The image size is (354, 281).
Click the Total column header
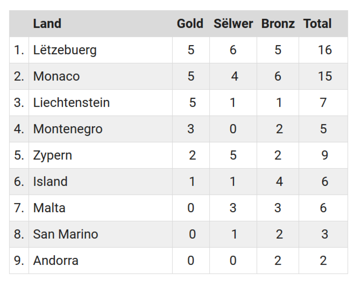click(x=318, y=24)
